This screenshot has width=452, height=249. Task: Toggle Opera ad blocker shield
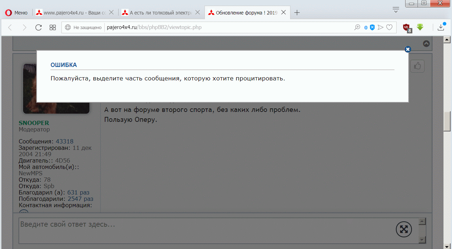click(372, 27)
